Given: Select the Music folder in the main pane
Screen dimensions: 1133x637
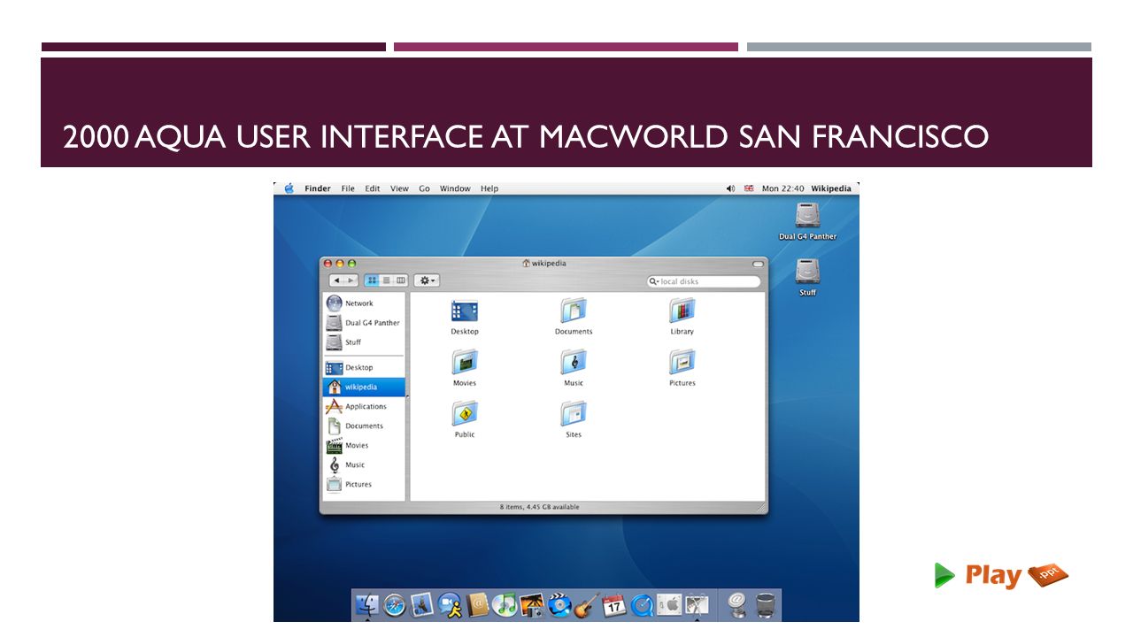Looking at the screenshot, I should [574, 367].
